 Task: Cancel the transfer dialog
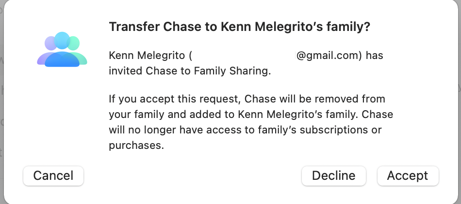[x=53, y=175]
